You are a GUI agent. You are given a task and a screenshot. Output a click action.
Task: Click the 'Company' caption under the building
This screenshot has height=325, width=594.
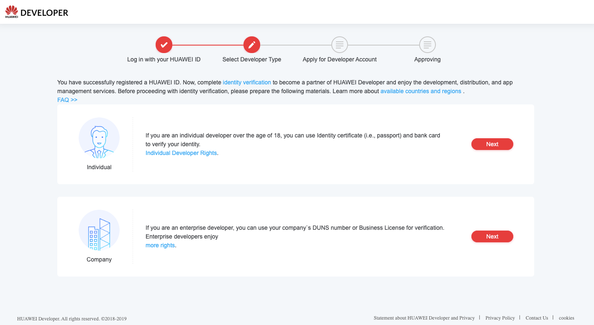pos(99,259)
